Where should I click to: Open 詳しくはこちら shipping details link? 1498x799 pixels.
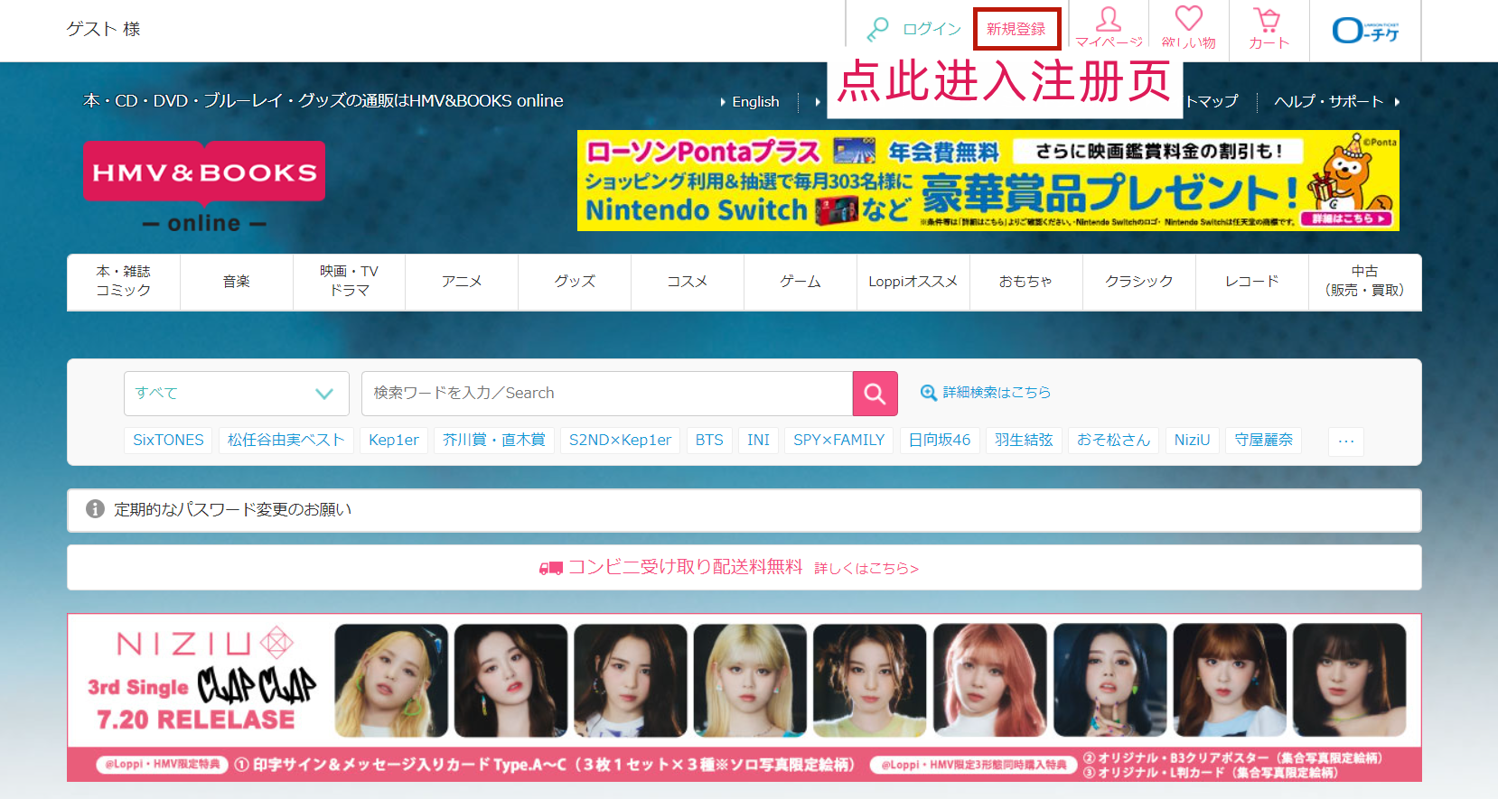click(866, 569)
